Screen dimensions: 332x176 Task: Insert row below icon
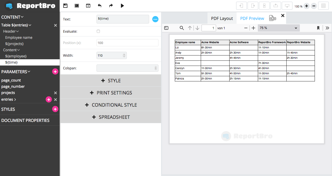click(287, 6)
